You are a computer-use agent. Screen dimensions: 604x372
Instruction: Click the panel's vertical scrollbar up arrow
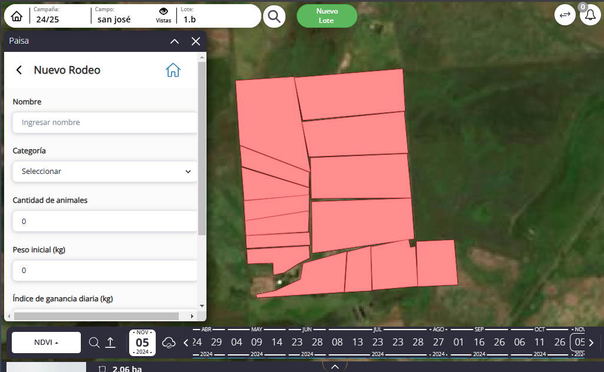click(x=202, y=57)
